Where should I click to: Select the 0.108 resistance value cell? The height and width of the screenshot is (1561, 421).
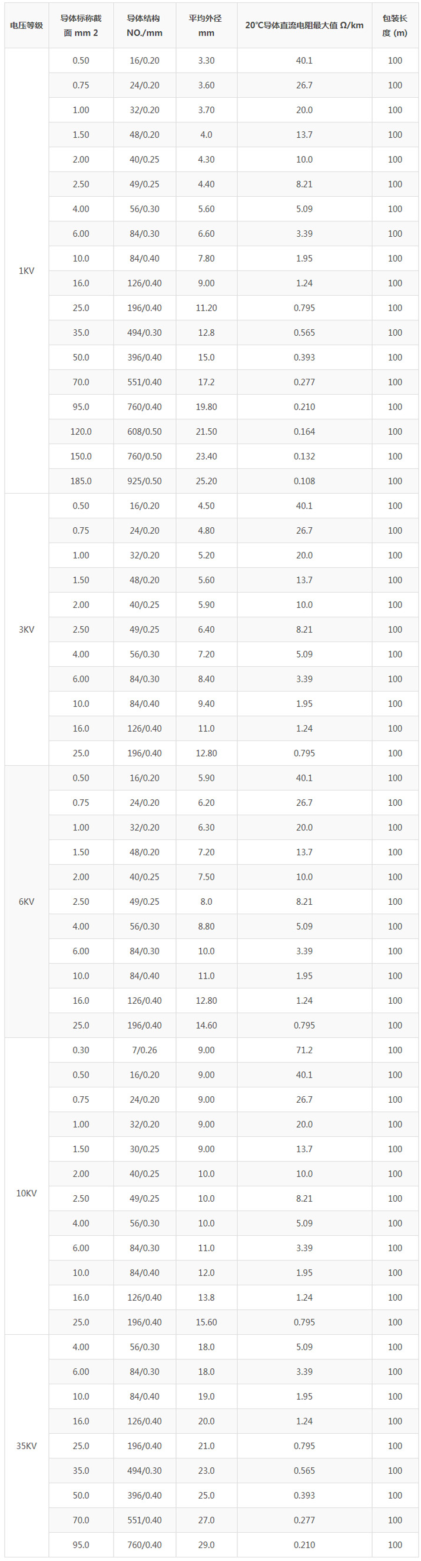[x=304, y=481]
